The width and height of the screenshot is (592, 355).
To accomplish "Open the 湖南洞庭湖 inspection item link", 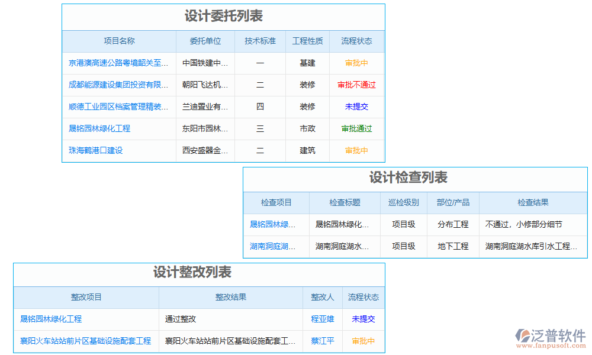I will click(x=276, y=247).
